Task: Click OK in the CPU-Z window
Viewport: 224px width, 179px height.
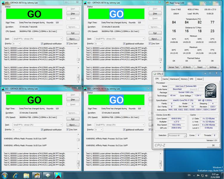Action: [213, 145]
